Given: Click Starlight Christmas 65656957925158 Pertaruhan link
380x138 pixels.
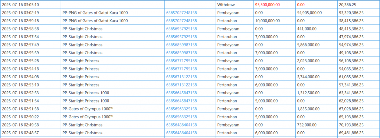Looking at the screenshot, I should click(181, 37).
